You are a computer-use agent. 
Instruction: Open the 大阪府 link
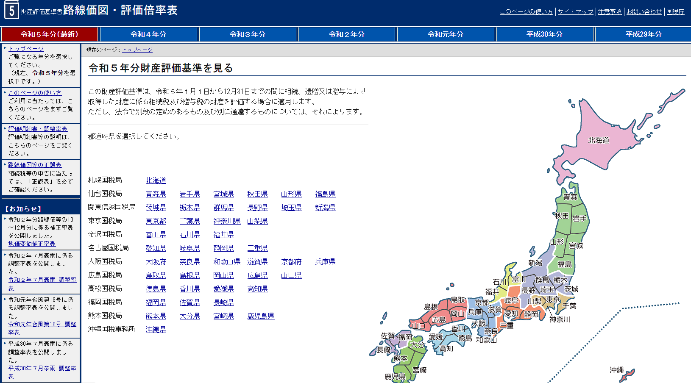click(x=156, y=262)
